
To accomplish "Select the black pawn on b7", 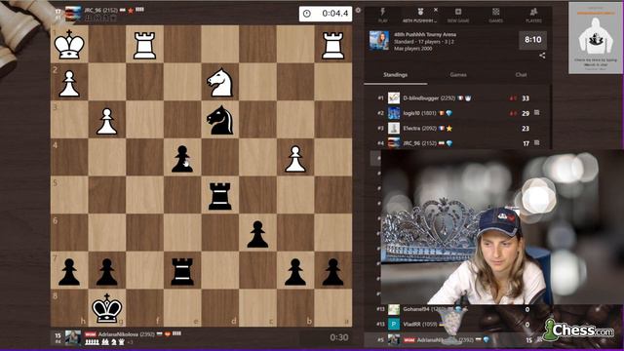I will click(295, 271).
